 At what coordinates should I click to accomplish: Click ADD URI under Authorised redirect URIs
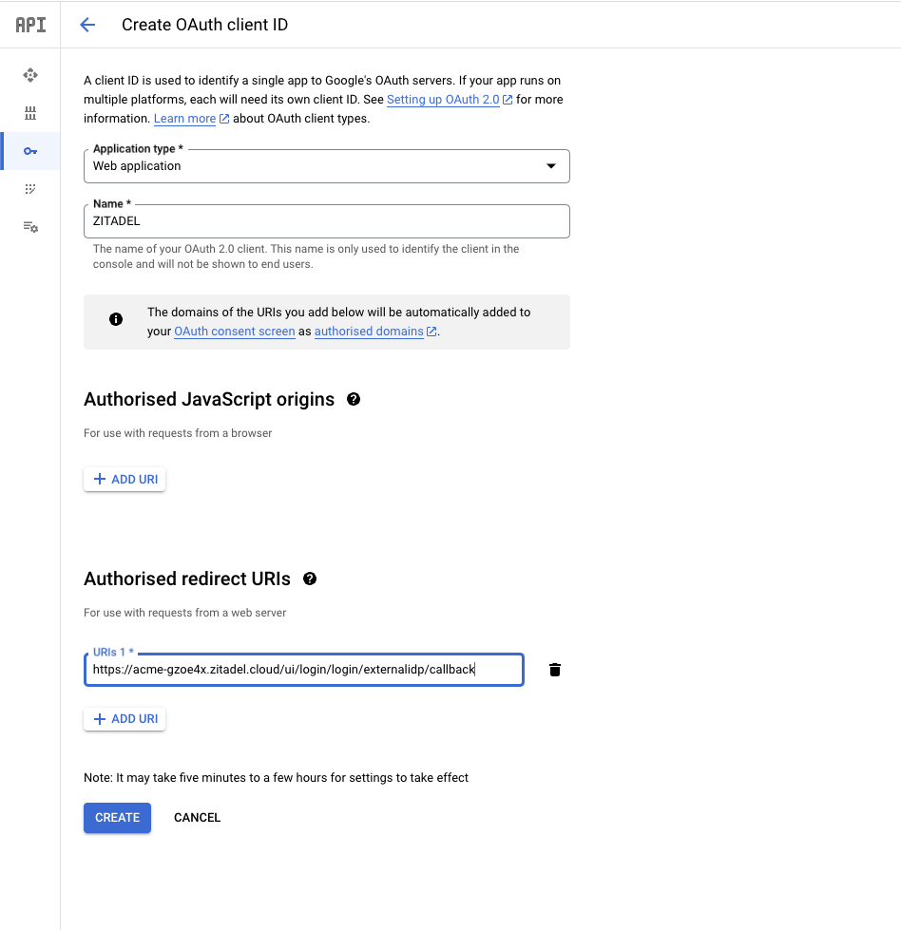pos(124,718)
